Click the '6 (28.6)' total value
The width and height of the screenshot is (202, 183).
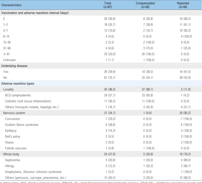coord(110,125)
